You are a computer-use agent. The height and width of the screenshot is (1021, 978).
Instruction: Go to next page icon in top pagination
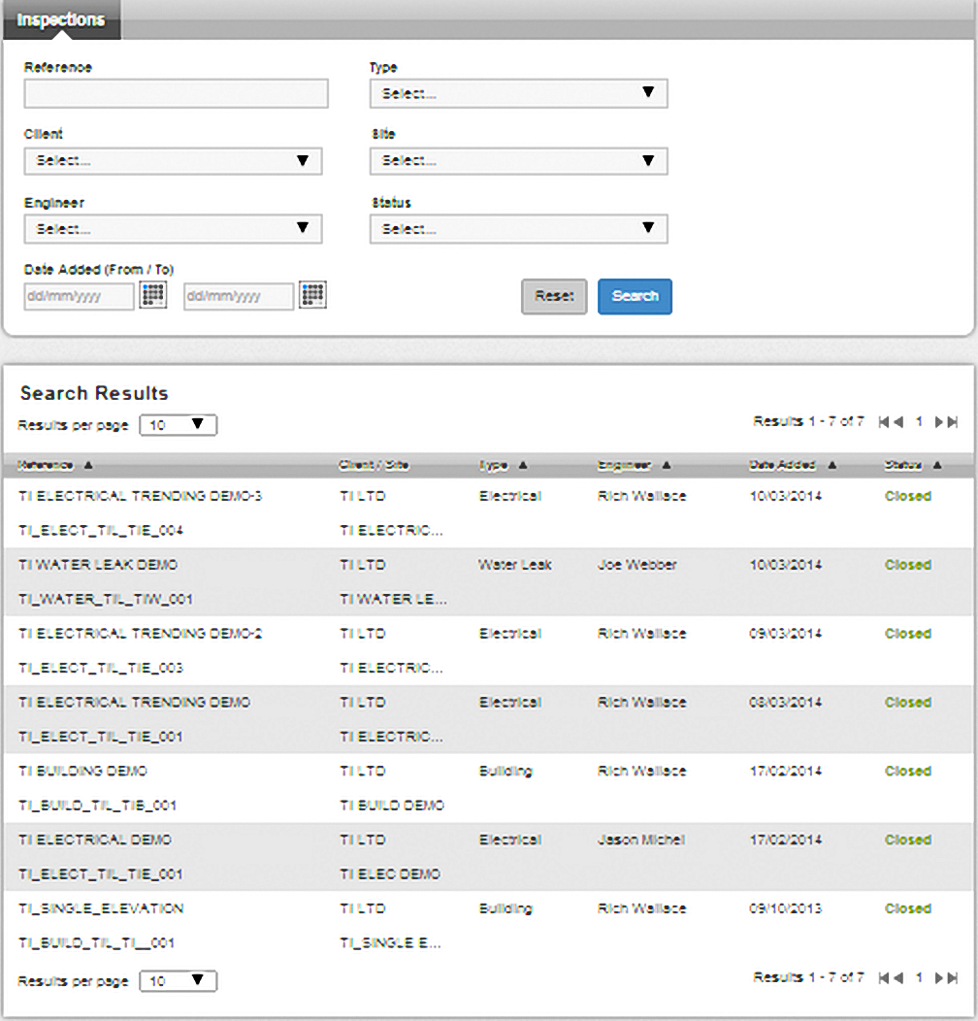[939, 422]
